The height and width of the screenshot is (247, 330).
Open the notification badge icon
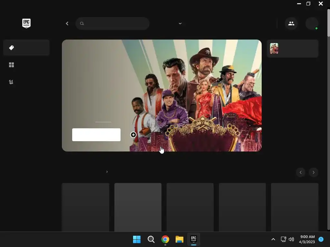click(321, 239)
